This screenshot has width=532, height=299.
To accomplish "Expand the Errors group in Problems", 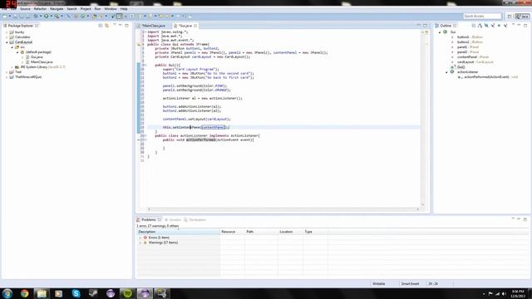I will tap(140, 238).
